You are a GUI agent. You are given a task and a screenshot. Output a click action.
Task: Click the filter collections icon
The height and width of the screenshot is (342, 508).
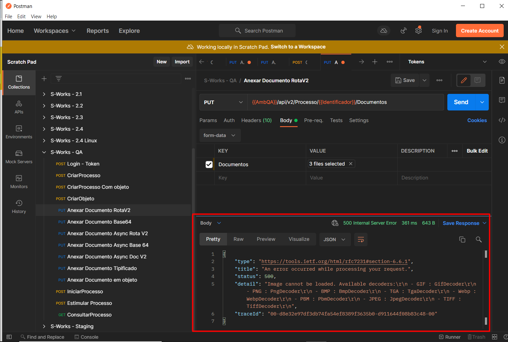59,79
